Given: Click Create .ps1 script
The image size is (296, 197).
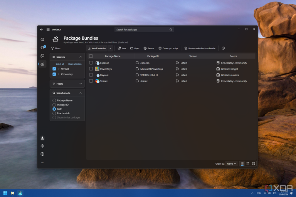Looking at the screenshot, I should coord(168,48).
